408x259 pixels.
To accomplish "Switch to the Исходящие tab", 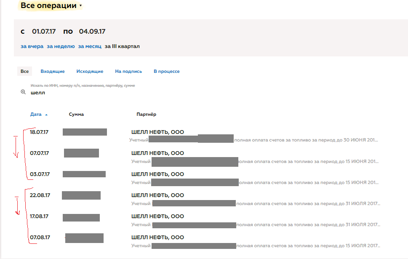I will click(90, 71).
